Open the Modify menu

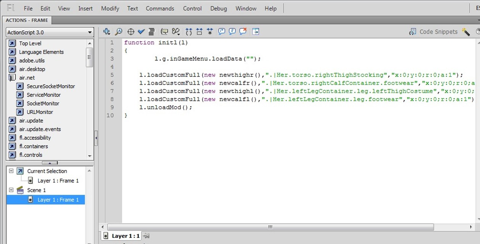click(110, 8)
